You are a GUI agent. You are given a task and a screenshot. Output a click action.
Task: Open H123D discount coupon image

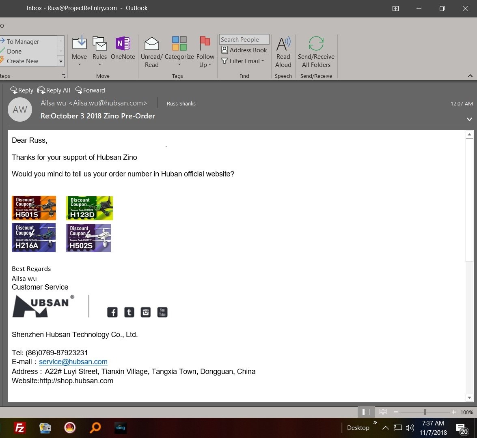coord(89,208)
